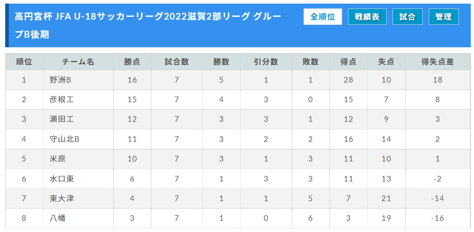Screen dimensions: 474x232
Task: Click the 得失点差 column header
Action: (438, 62)
